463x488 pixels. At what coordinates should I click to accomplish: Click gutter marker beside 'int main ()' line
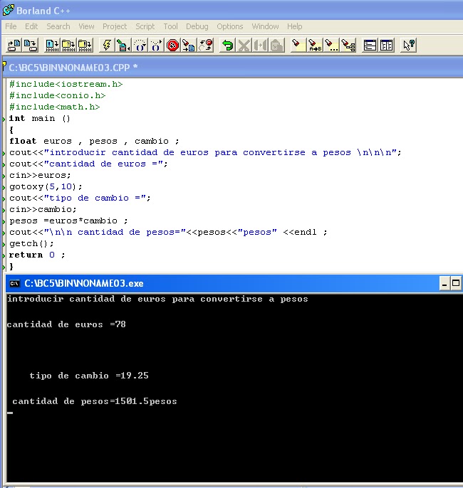4,119
